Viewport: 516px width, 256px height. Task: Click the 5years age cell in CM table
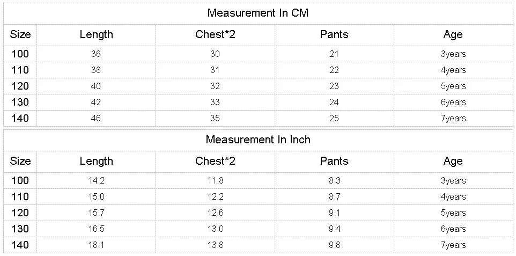(453, 86)
